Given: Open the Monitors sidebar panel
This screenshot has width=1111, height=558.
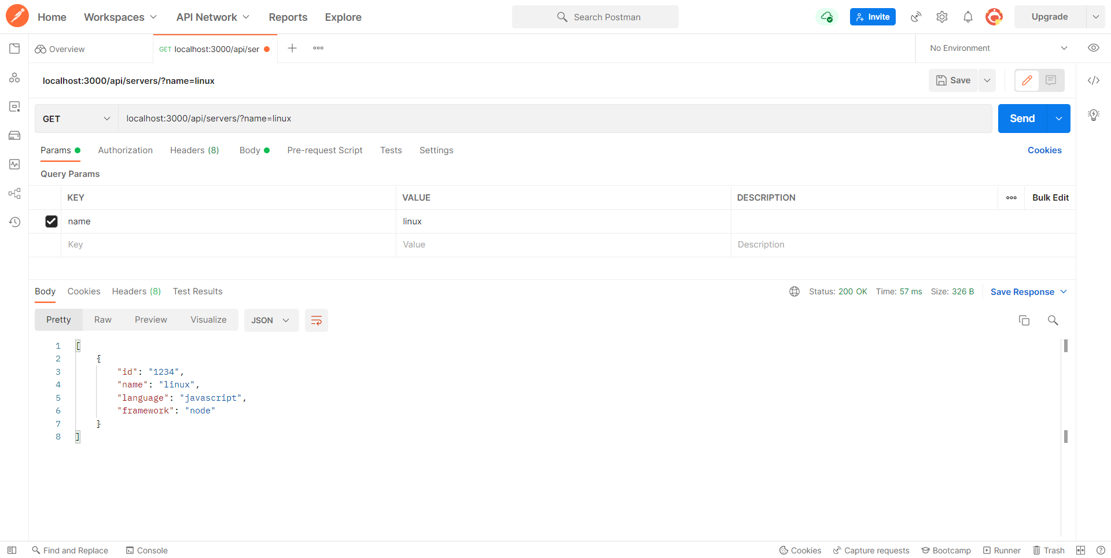Looking at the screenshot, I should click(x=14, y=164).
